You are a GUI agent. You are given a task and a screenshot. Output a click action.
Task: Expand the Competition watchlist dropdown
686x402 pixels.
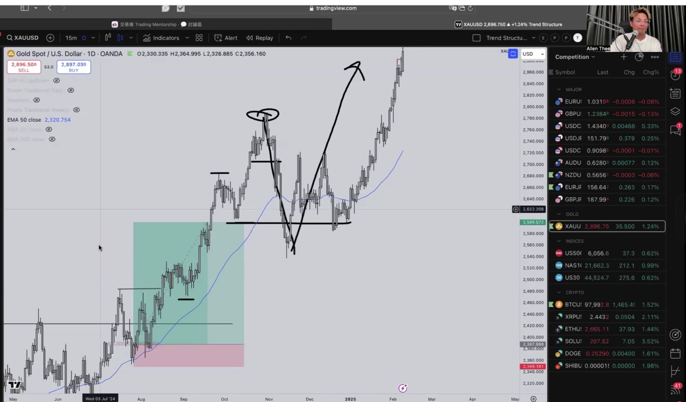(575, 57)
